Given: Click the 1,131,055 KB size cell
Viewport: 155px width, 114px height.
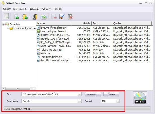Looking at the screenshot, I should pyautogui.click(x=83, y=57).
